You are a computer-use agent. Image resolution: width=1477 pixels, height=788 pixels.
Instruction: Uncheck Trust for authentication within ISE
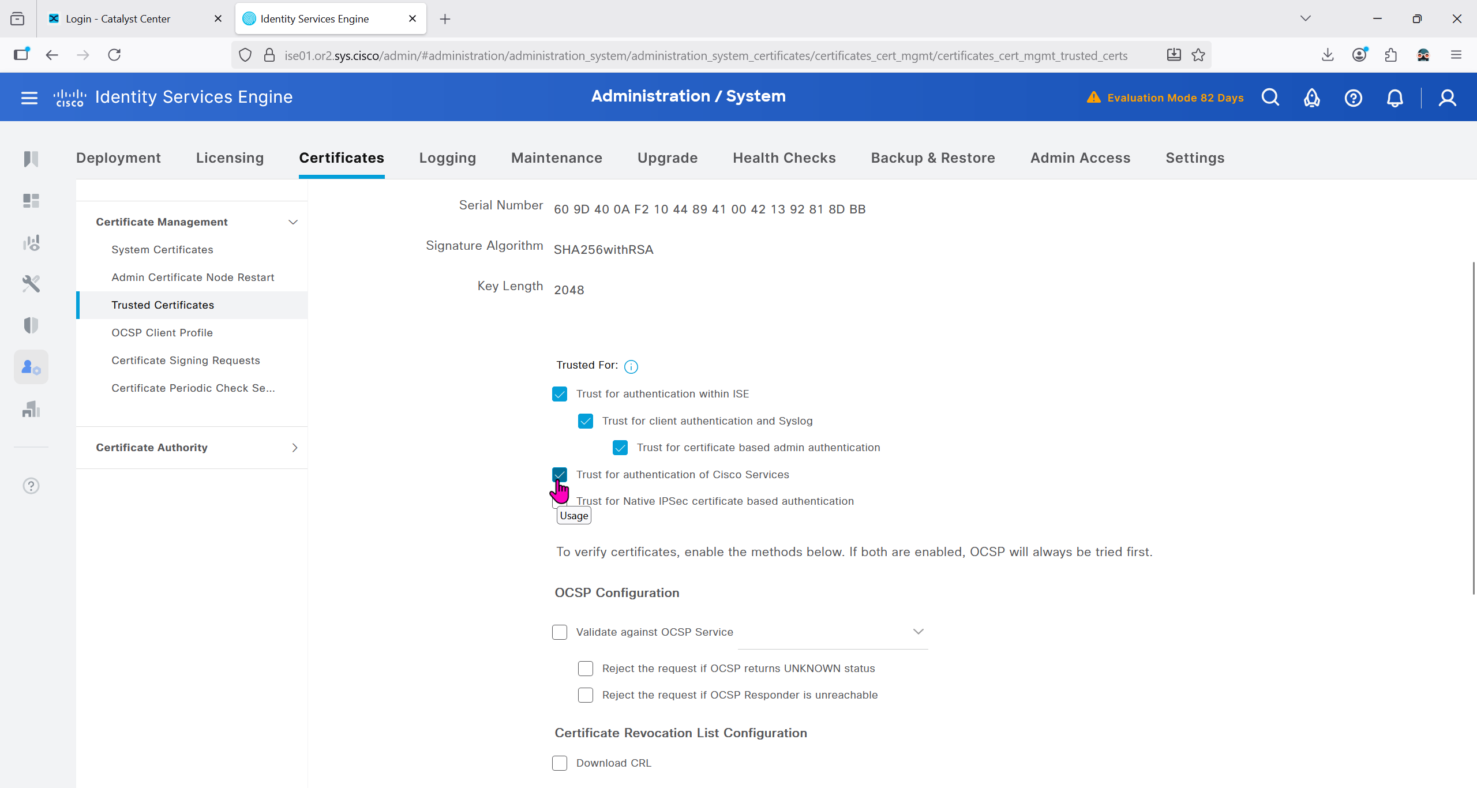click(560, 394)
